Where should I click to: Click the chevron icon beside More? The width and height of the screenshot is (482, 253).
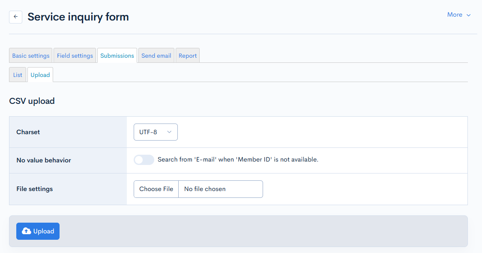468,15
